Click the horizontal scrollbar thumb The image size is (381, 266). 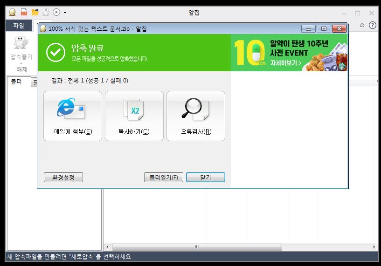(x=197, y=247)
